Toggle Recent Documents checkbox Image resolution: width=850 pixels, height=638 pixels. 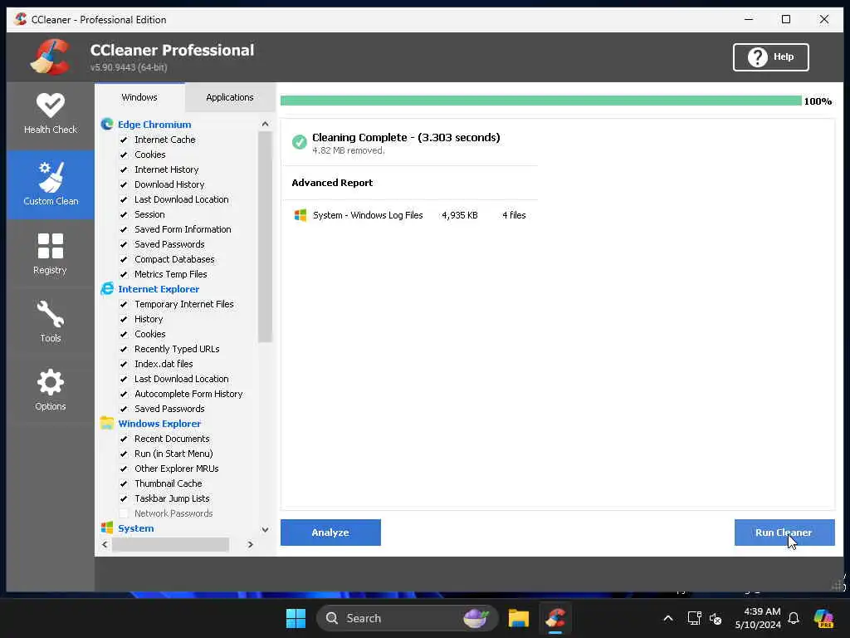[x=124, y=439]
